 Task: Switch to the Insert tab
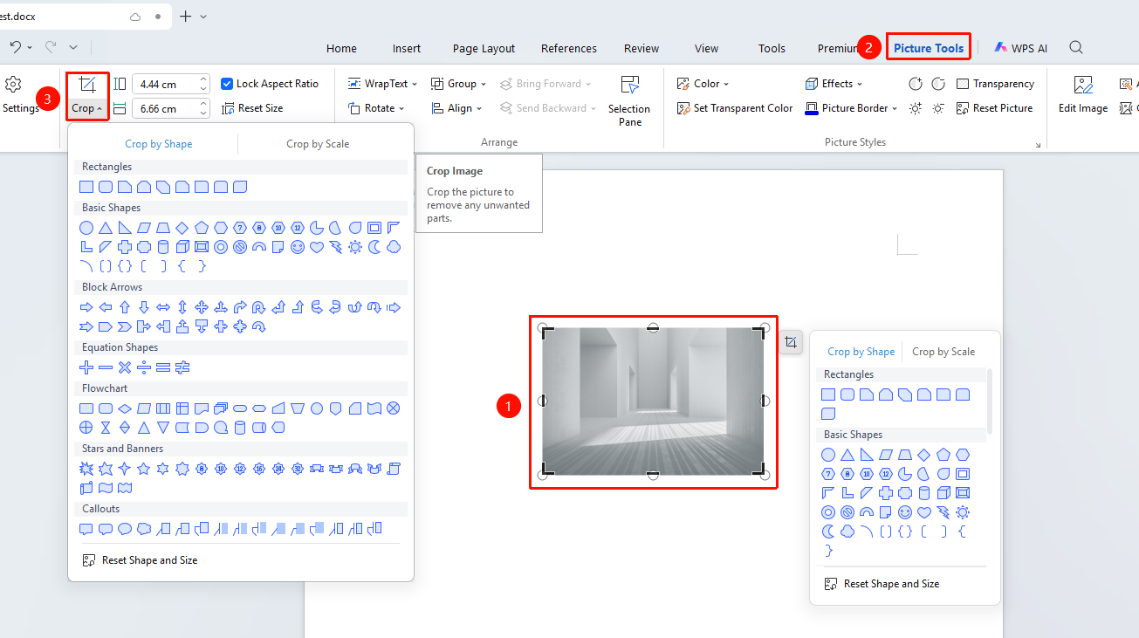pos(407,49)
